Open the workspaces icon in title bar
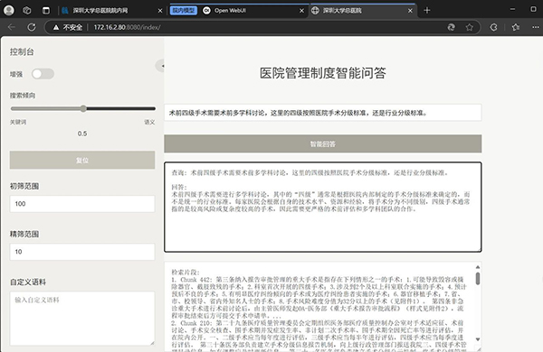 pos(27,11)
